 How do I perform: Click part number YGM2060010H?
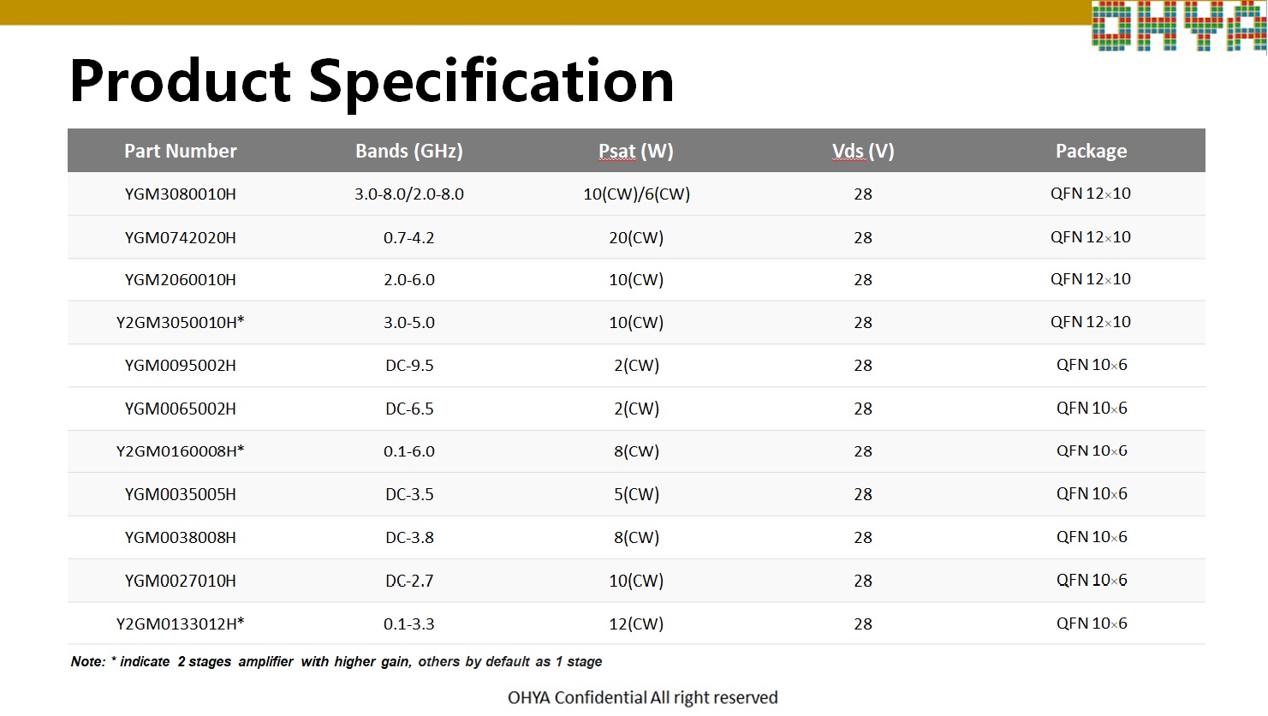coord(181,280)
